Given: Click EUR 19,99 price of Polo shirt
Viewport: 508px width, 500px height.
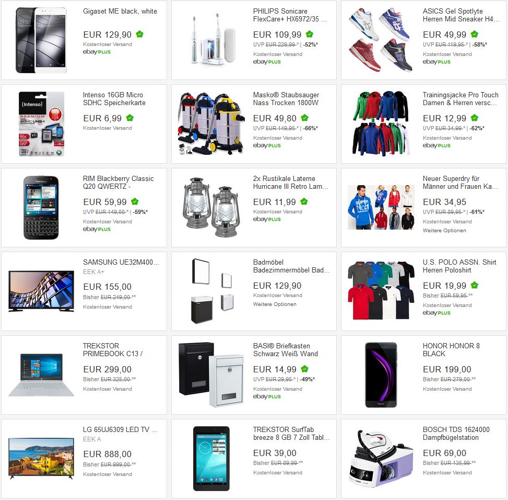Looking at the screenshot, I should 444,286.
